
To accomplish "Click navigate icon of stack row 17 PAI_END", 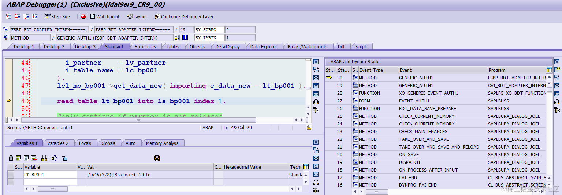I will [x=355, y=177].
